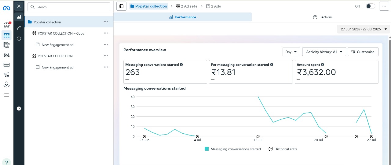
Task: Open the Campaigns table icon in sidebar
Action: [x=6, y=35]
